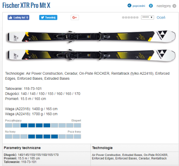The height and width of the screenshot is (166, 179).
Task: Click the 'Ekspert' skill scale label
Action: pyautogui.click(x=76, y=120)
